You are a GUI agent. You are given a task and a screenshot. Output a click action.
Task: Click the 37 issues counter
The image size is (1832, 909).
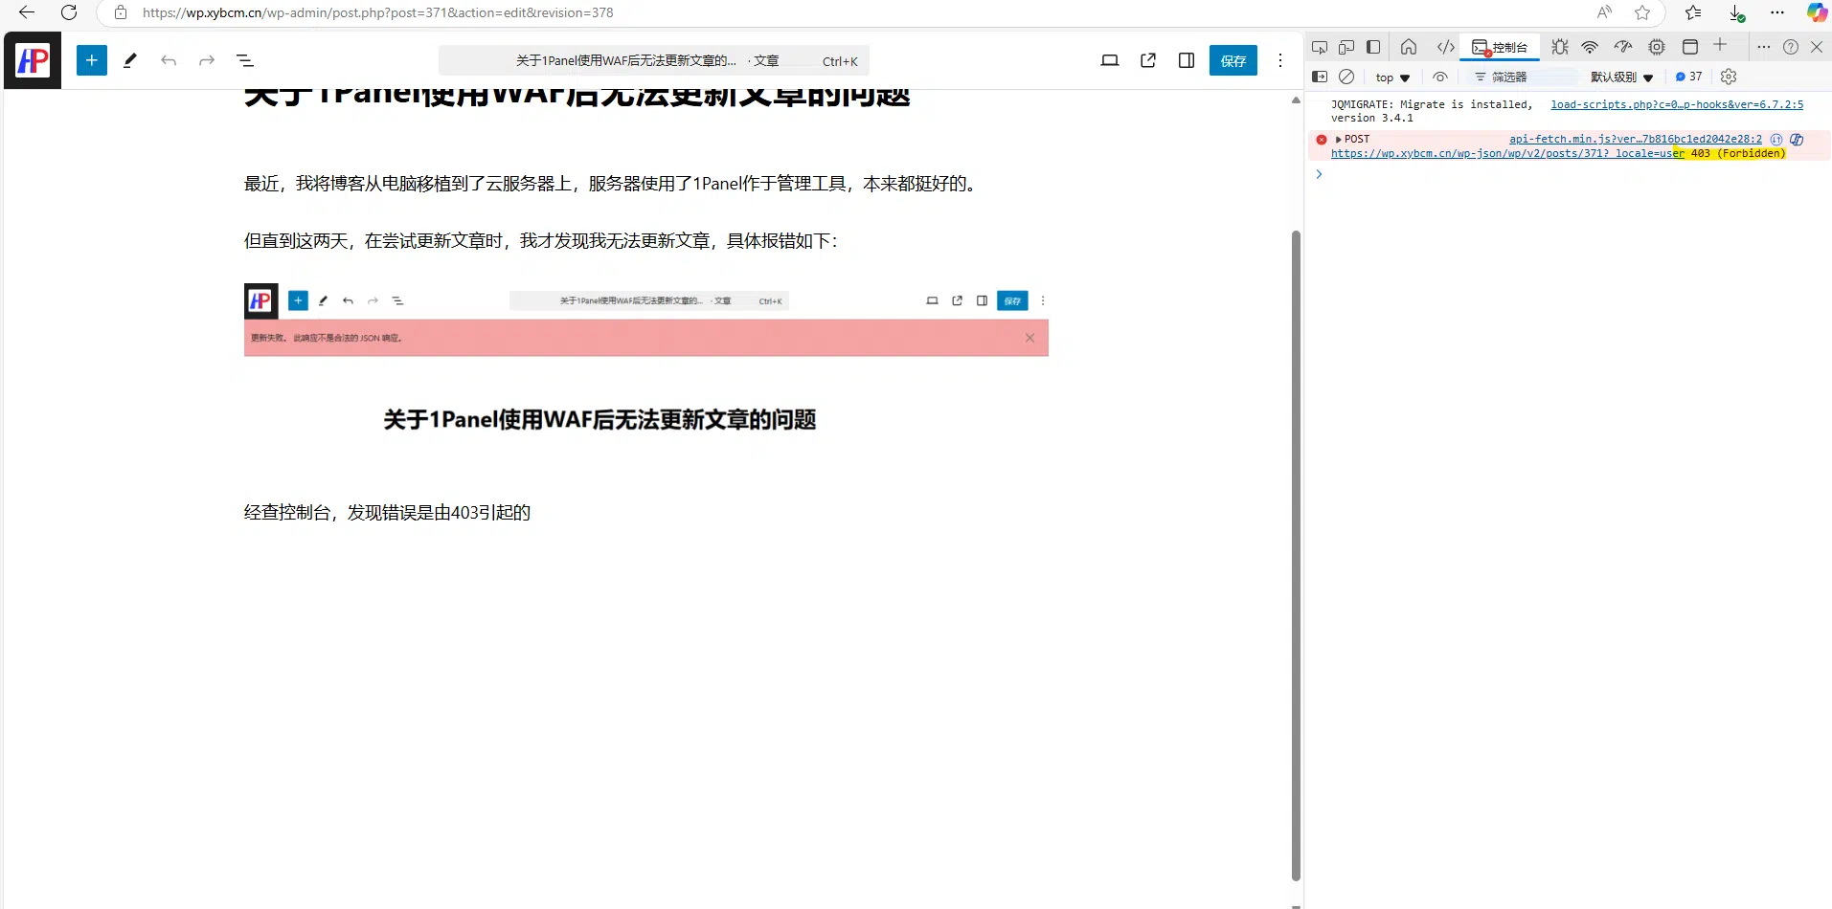1689,77
